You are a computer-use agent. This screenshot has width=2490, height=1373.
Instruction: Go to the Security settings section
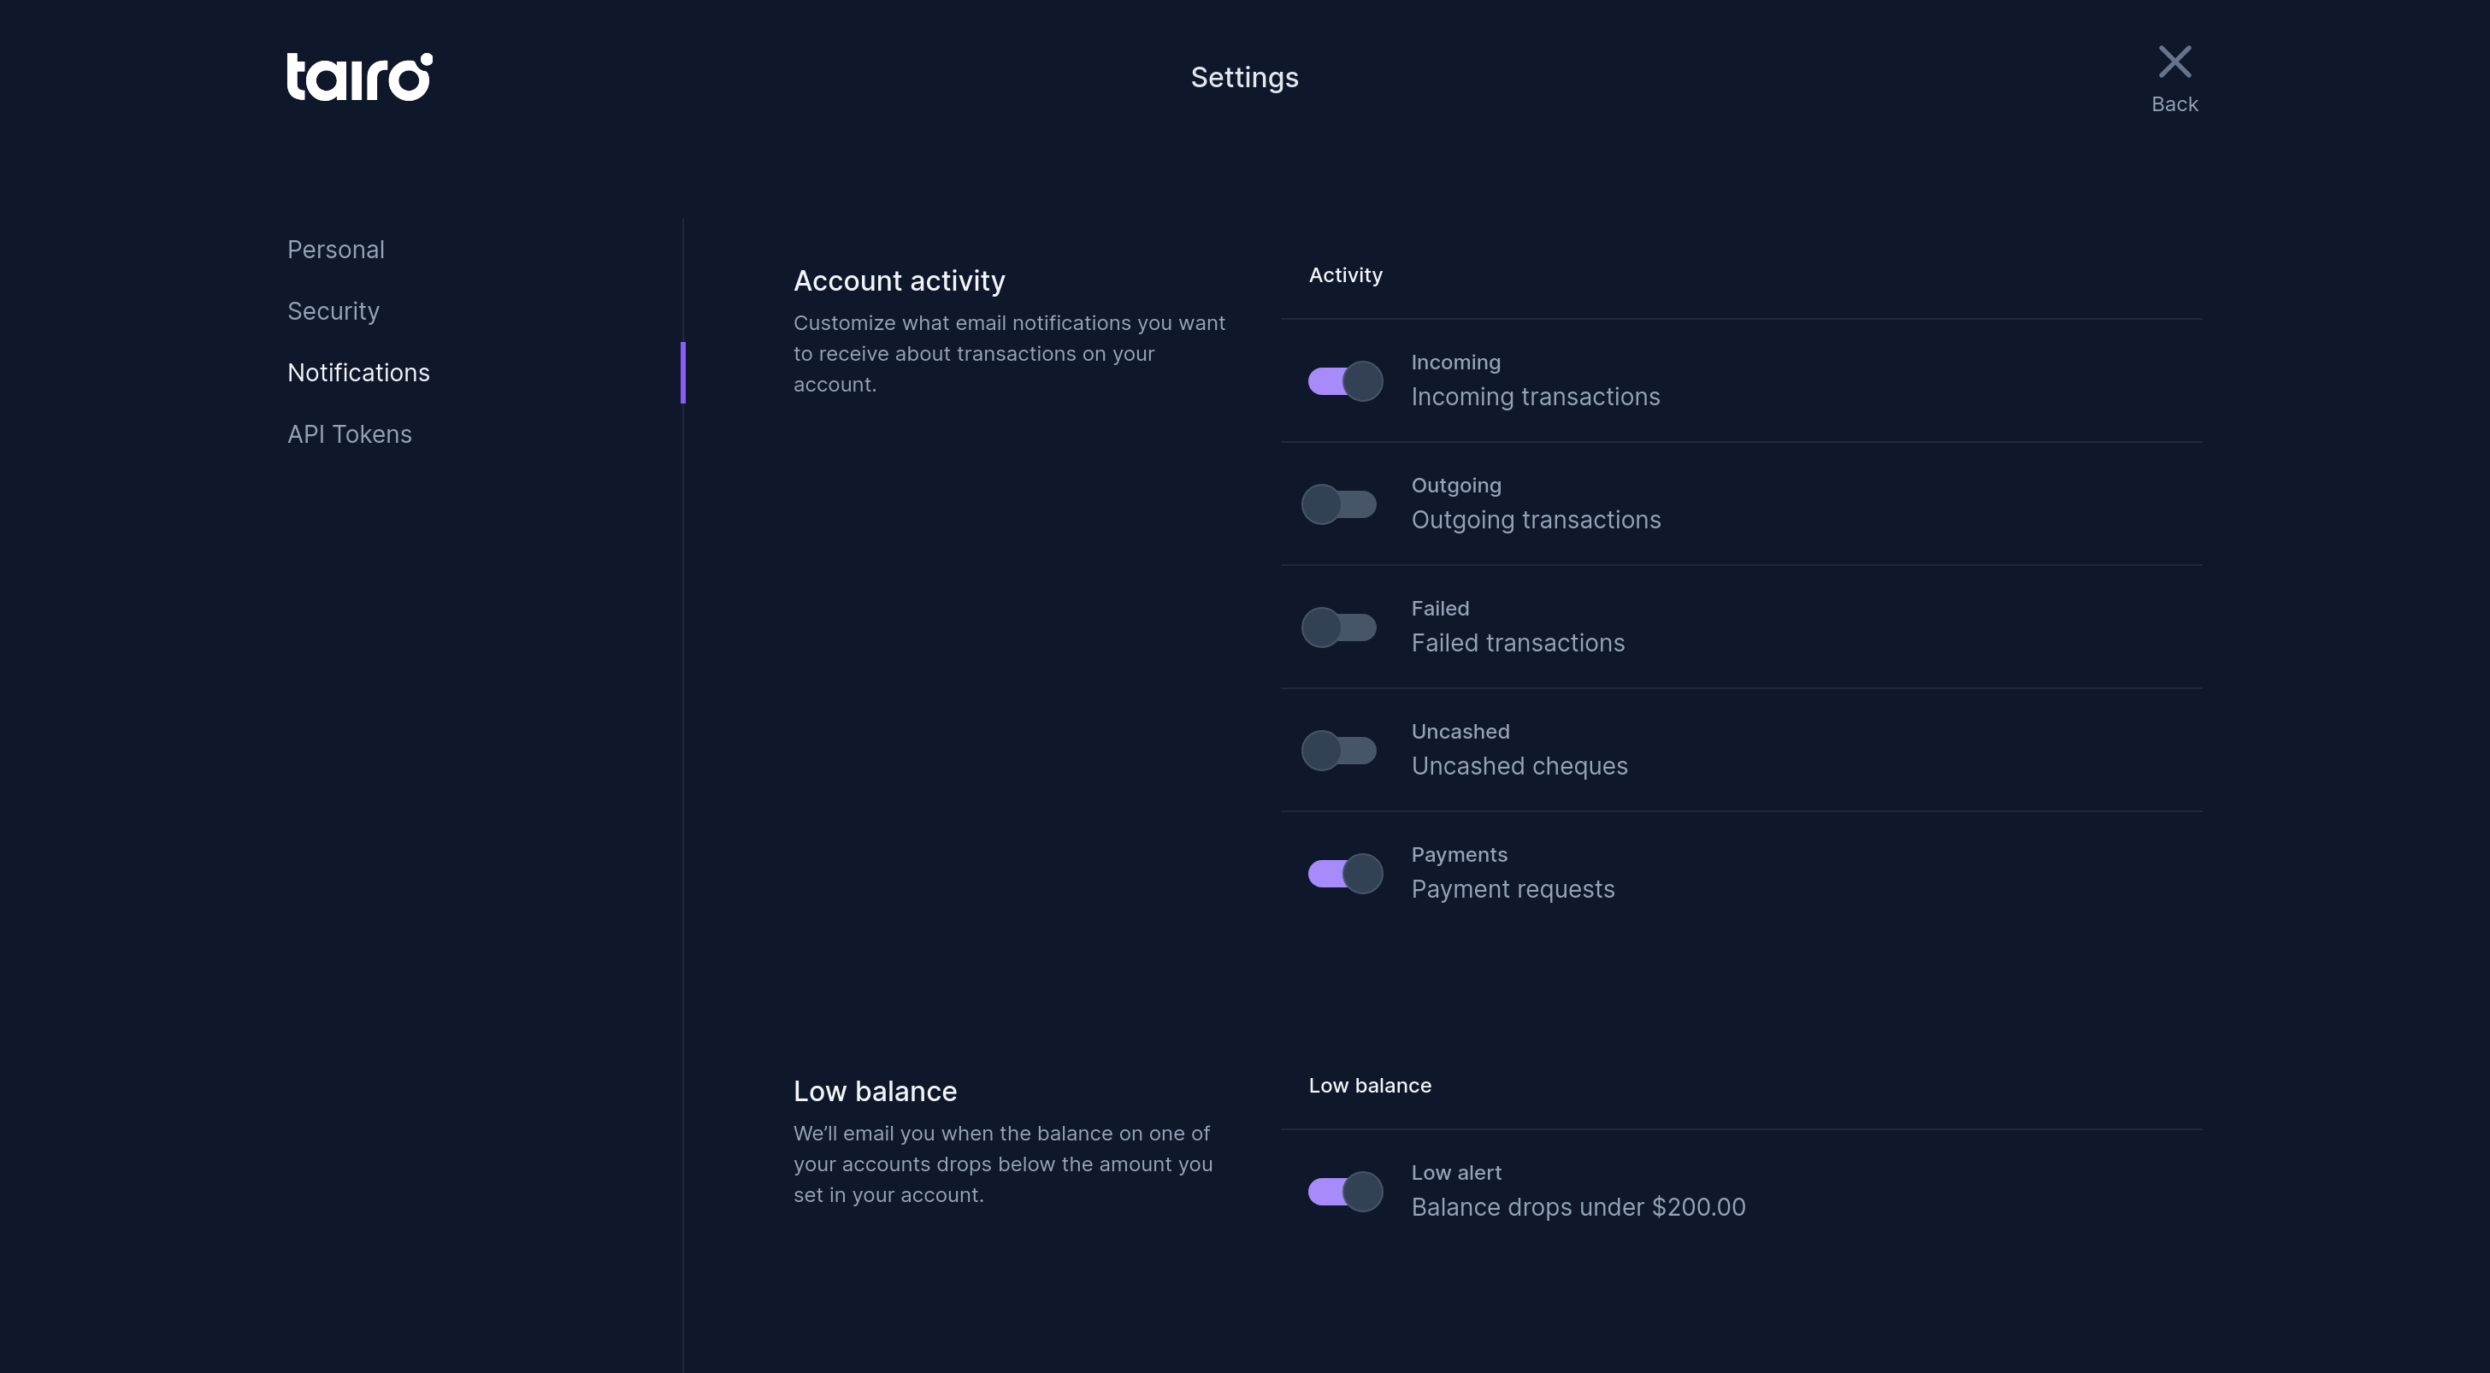click(x=333, y=311)
